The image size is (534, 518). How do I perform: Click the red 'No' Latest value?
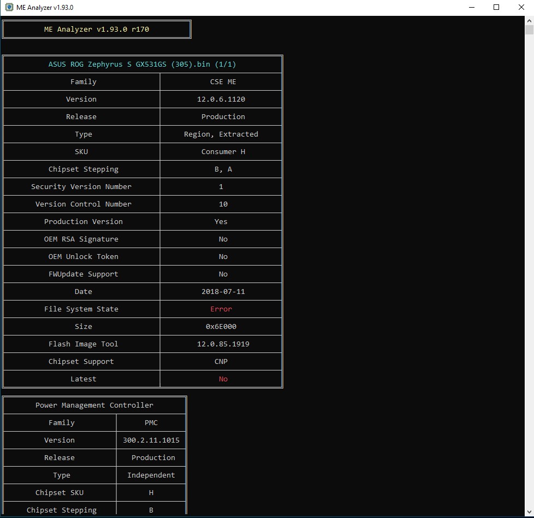223,379
